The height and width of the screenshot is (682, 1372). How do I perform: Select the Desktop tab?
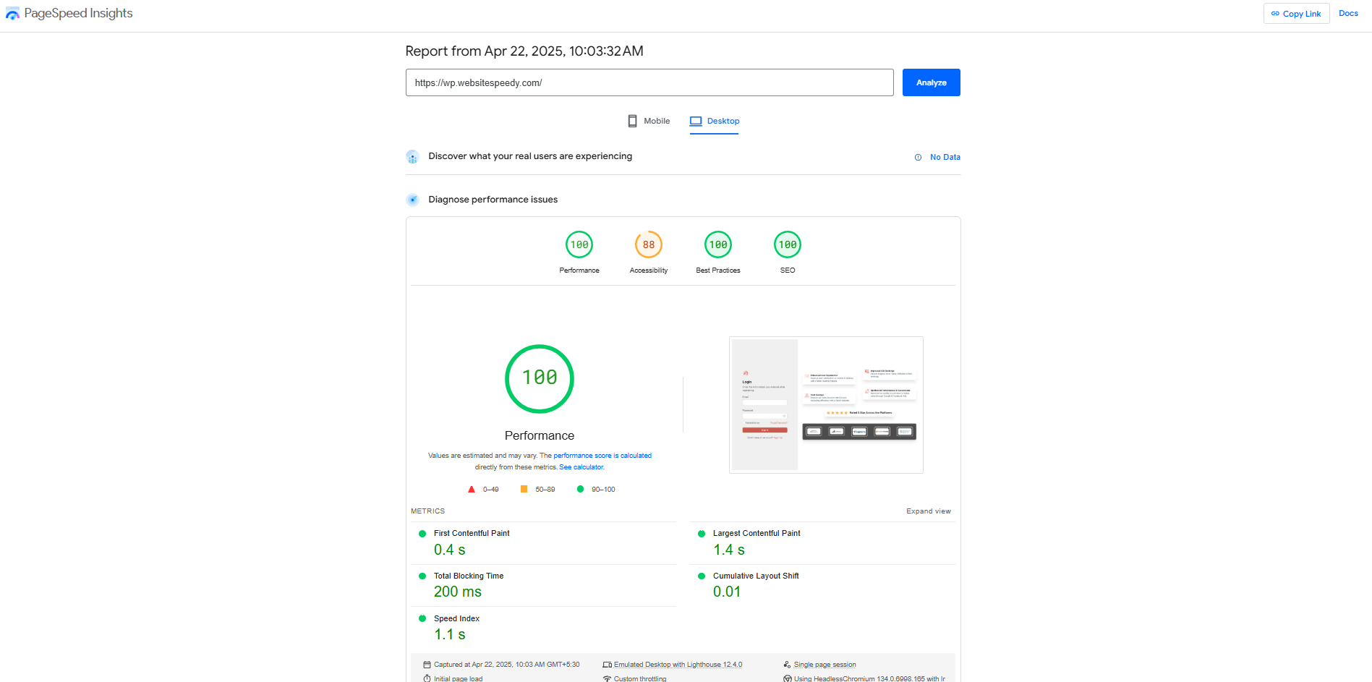[715, 121]
